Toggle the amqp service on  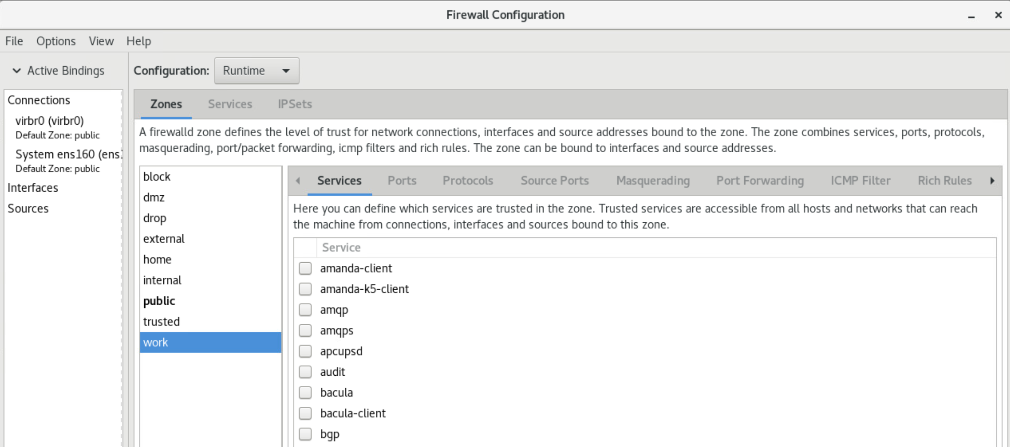pos(305,309)
